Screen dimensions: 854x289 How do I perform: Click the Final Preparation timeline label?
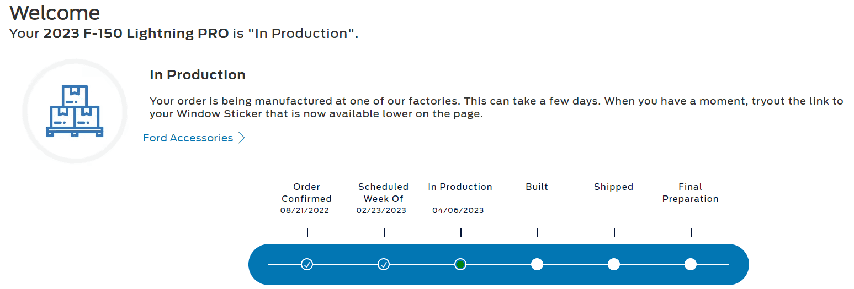(690, 193)
